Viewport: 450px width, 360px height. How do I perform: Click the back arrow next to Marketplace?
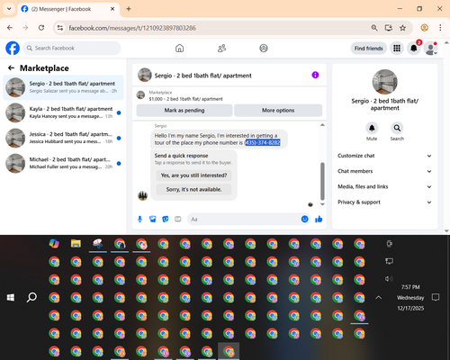(11, 68)
